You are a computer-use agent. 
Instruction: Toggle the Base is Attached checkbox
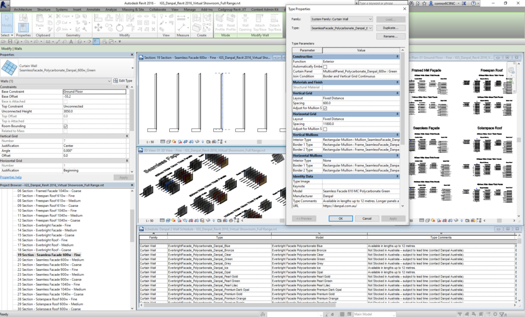click(x=66, y=101)
